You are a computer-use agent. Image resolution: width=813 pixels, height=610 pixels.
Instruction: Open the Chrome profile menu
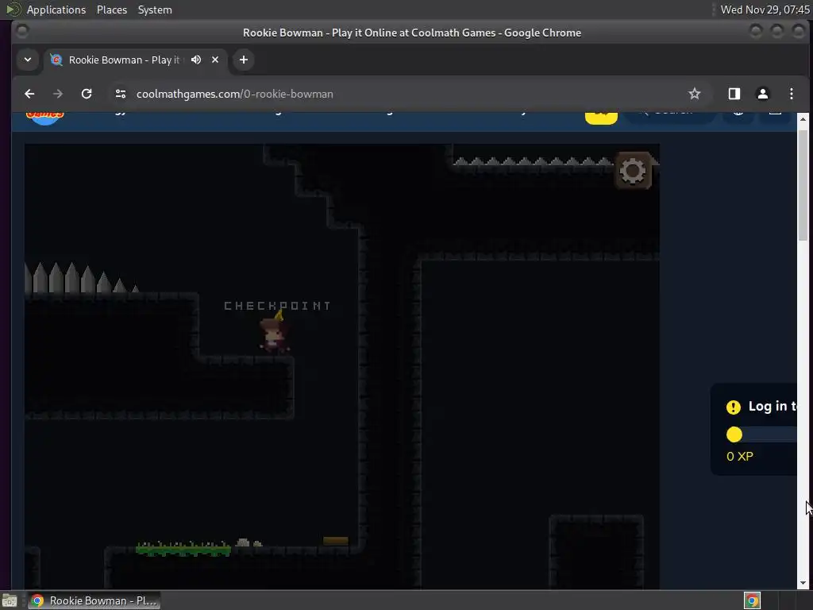763,94
